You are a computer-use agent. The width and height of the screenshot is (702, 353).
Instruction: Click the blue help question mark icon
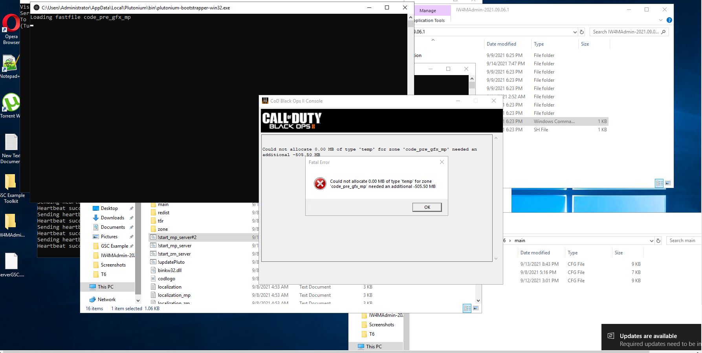pyautogui.click(x=669, y=20)
